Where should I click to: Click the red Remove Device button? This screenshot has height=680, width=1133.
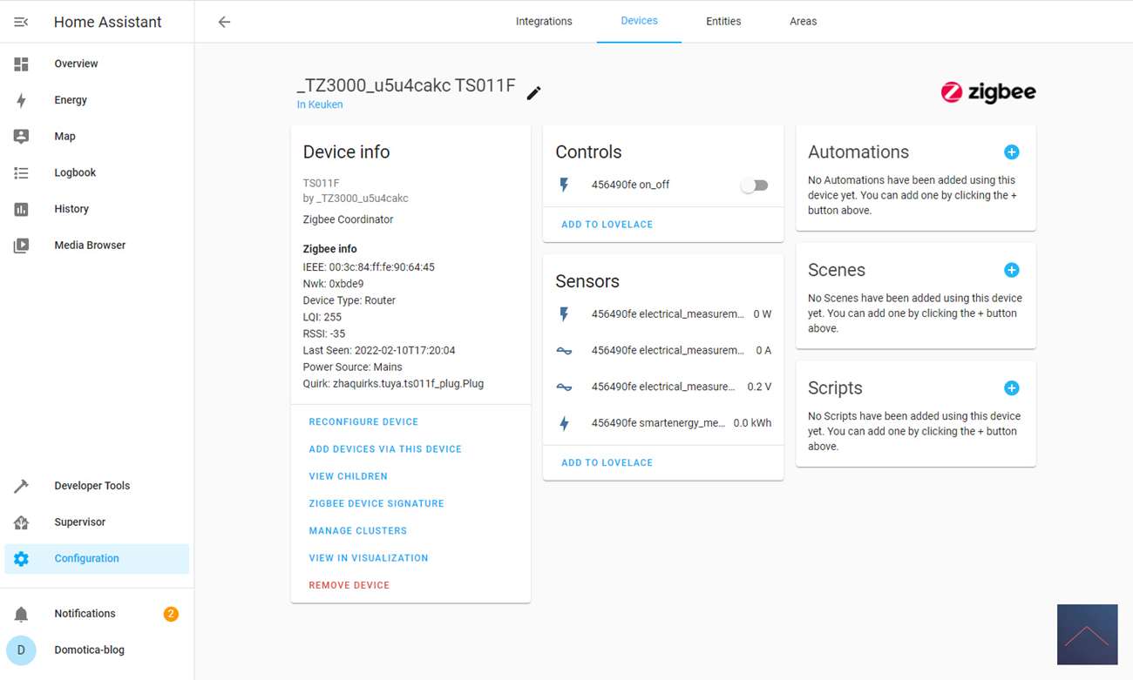click(349, 585)
